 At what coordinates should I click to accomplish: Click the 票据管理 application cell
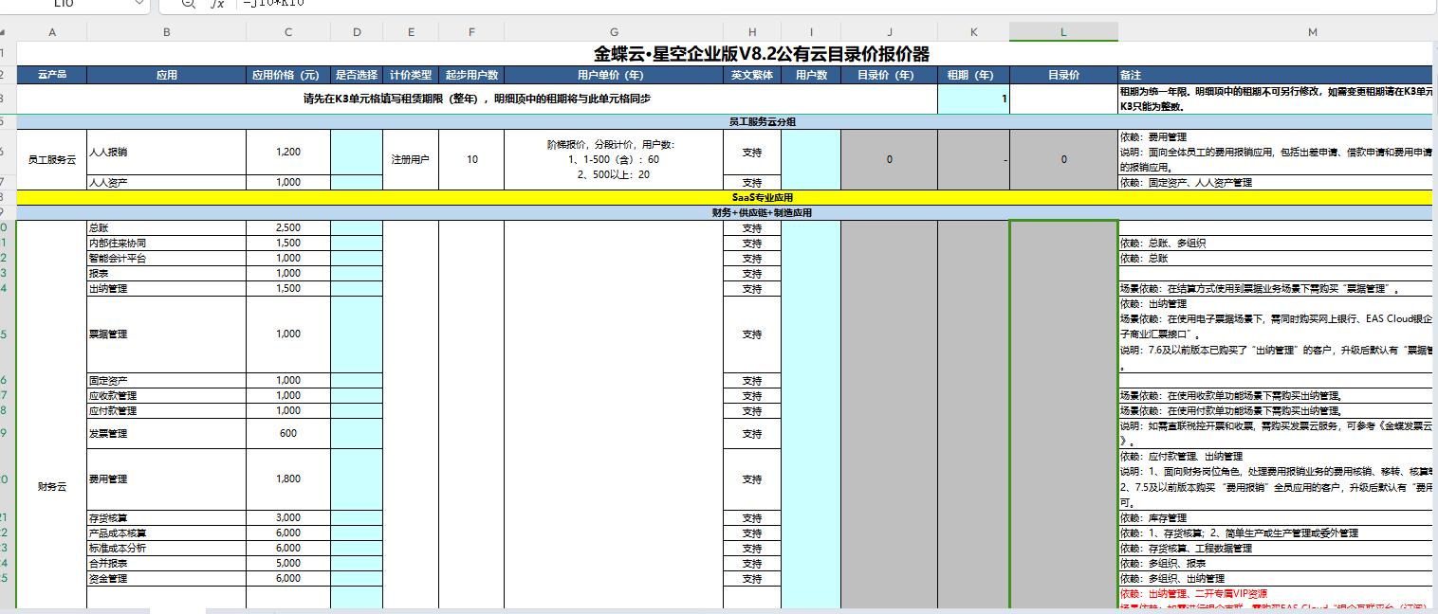(166, 334)
